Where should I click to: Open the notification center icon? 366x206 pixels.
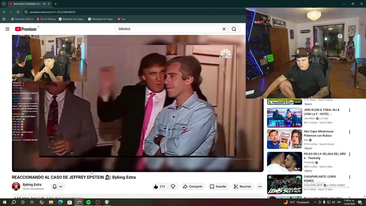click(x=360, y=202)
